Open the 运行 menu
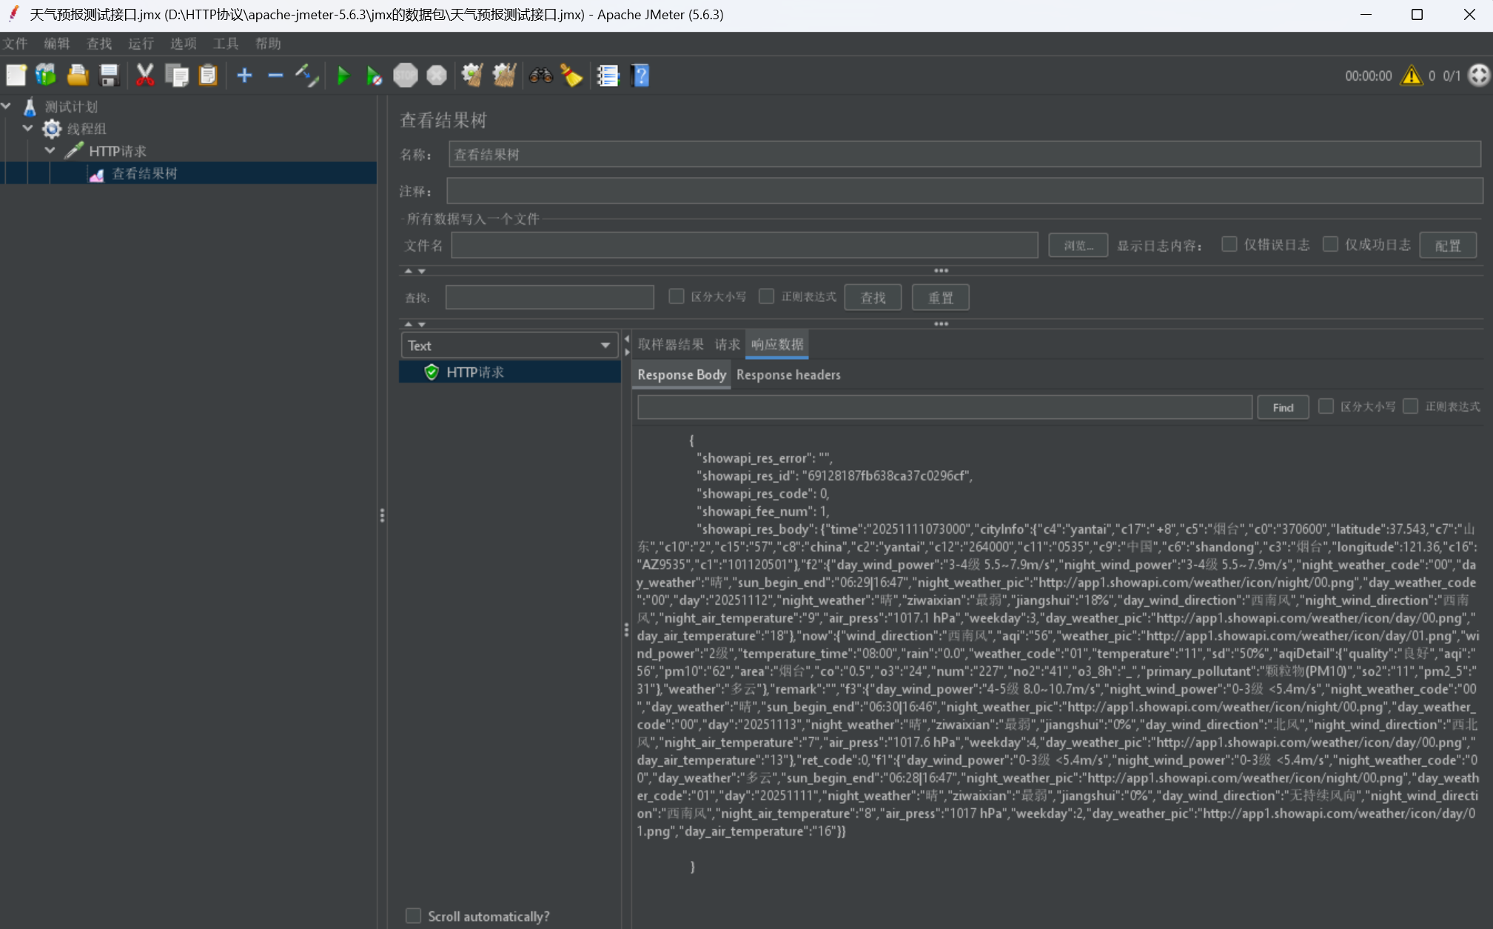 [140, 44]
